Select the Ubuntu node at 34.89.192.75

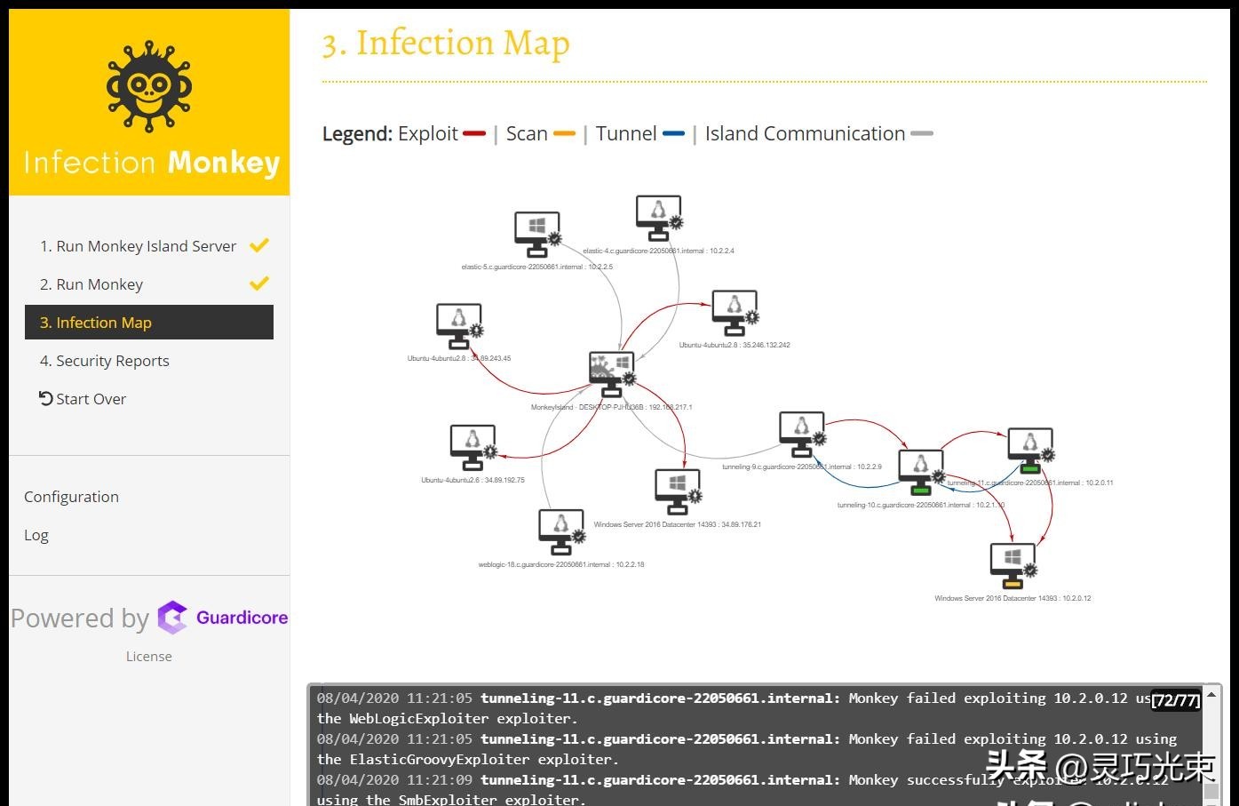point(473,447)
